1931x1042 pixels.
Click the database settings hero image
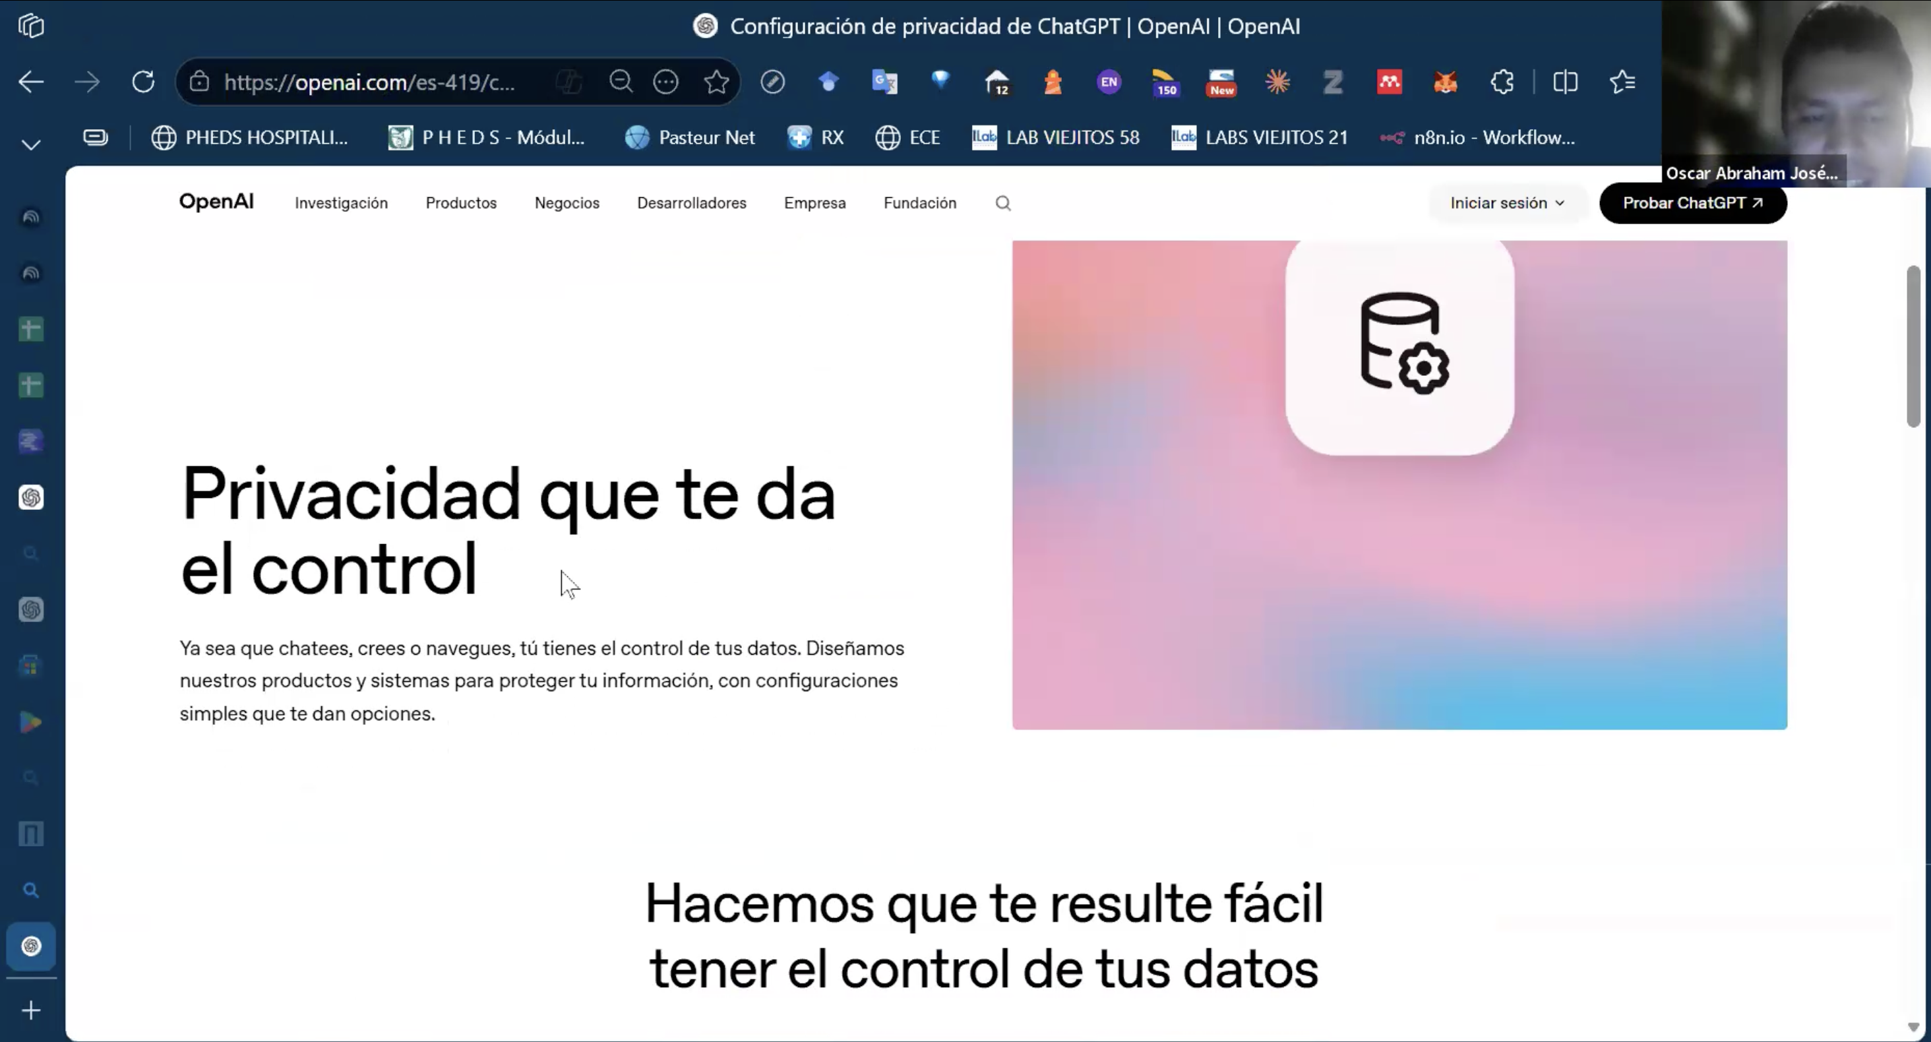pyautogui.click(x=1399, y=484)
